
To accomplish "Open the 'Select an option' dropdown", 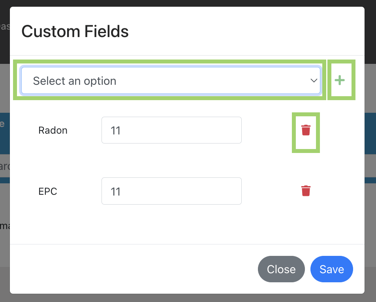I will tap(171, 80).
